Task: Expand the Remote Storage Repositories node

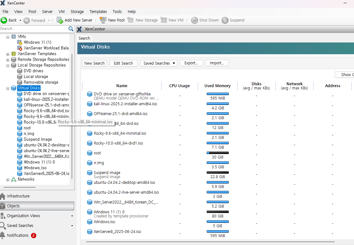Action: 8,60
